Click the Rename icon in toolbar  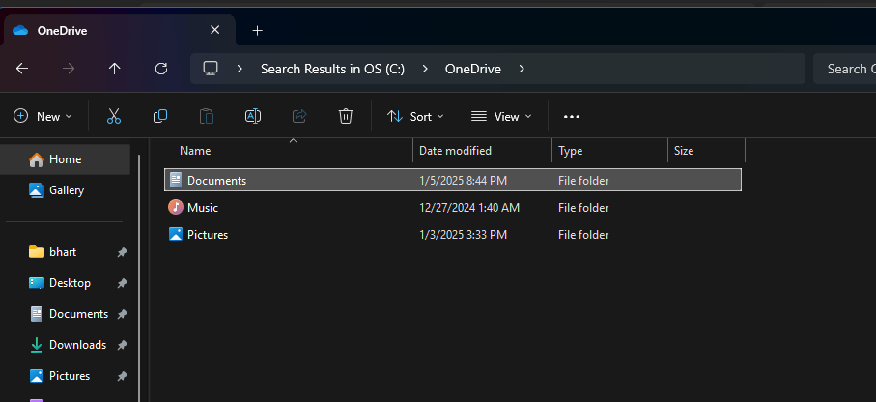point(253,116)
